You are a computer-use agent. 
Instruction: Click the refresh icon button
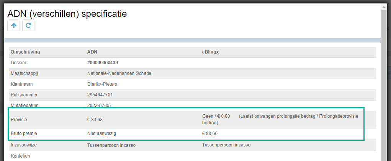tap(28, 25)
